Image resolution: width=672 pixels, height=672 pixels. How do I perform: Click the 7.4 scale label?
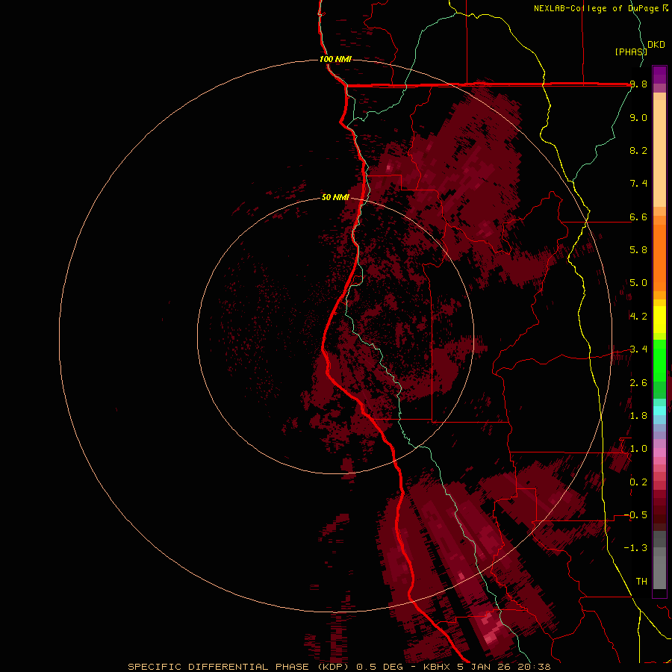tap(638, 184)
